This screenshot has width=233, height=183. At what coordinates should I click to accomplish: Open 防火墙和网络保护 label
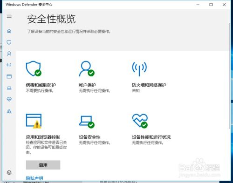pos(149,85)
